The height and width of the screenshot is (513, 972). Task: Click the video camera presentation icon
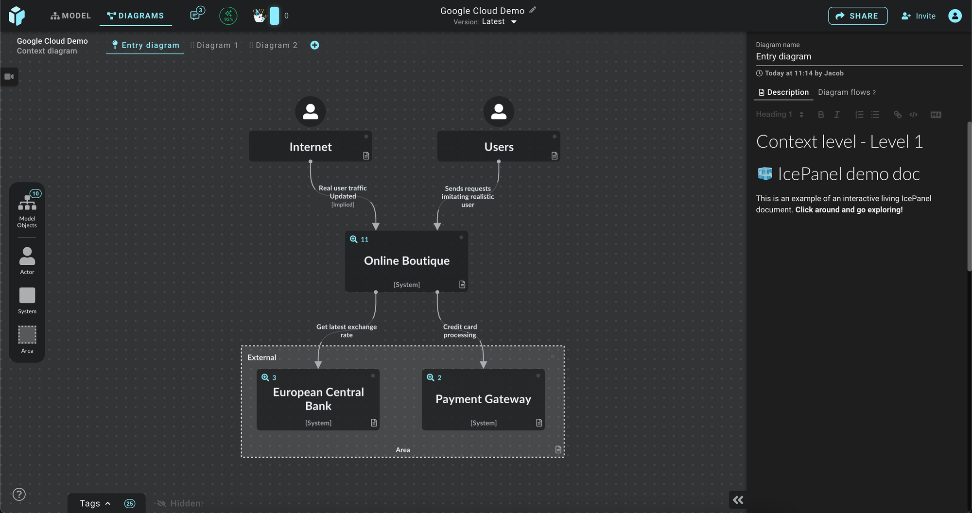pos(9,77)
